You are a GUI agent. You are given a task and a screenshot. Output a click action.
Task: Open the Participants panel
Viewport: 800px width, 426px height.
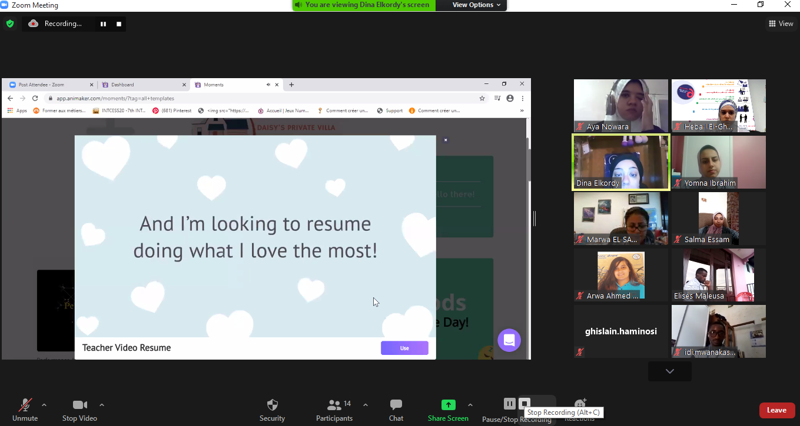click(334, 405)
